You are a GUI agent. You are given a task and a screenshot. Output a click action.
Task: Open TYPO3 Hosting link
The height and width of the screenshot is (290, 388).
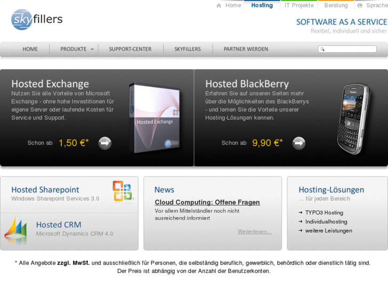pyautogui.click(x=324, y=212)
